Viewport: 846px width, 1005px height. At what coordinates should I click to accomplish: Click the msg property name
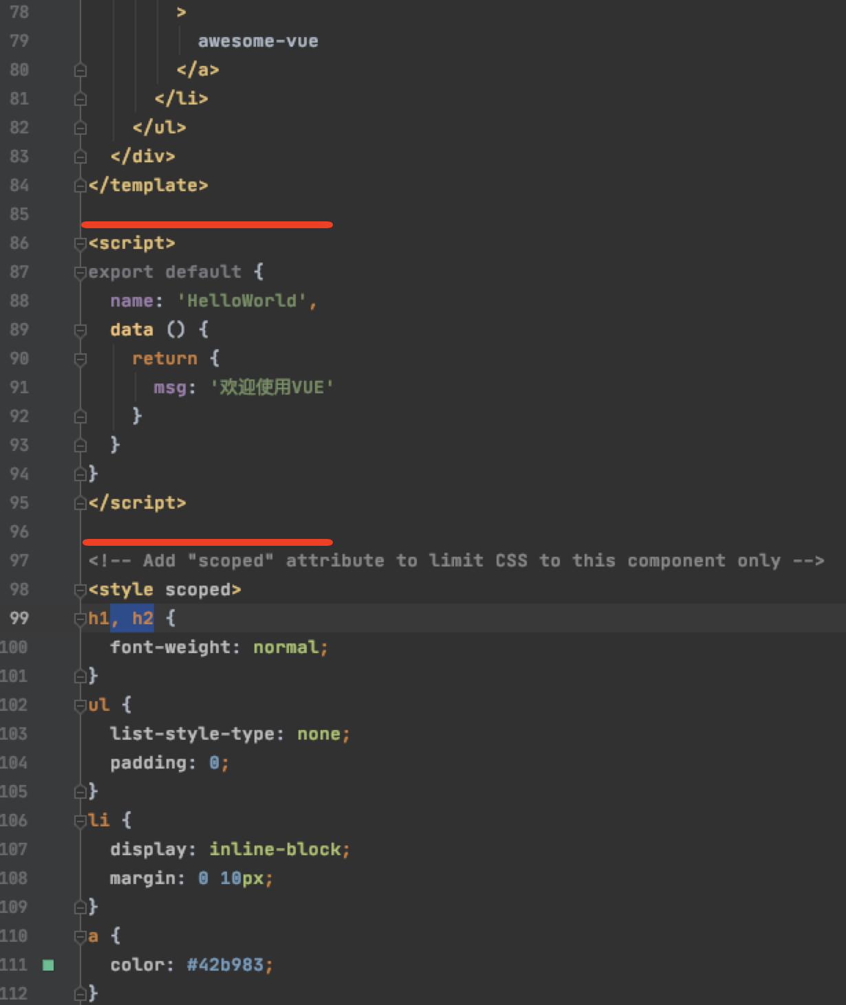pos(170,388)
